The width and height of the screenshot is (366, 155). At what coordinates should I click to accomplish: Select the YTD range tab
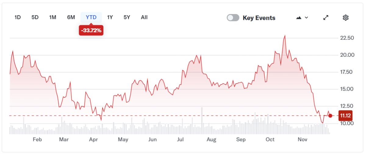91,17
